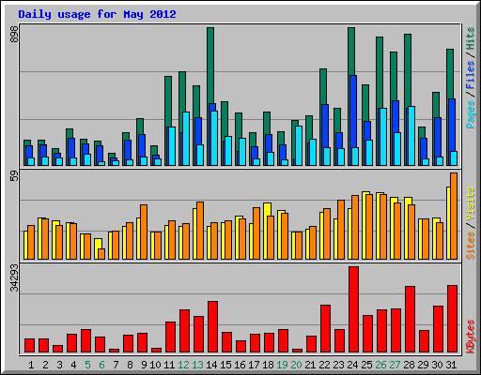Click day label 4 on the x-axis

[73, 365]
